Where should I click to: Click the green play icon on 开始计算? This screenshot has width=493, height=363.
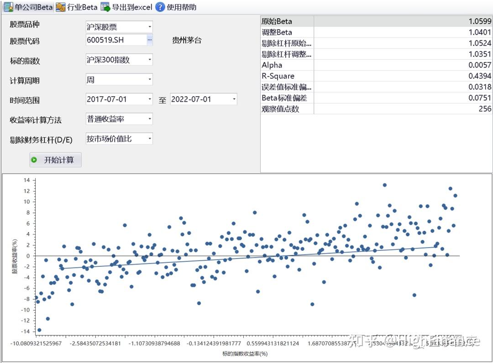[x=34, y=160]
